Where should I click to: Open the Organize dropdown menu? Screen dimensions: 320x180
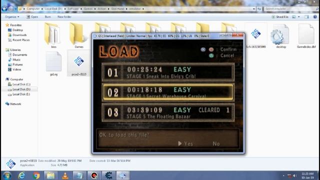coord(12,17)
